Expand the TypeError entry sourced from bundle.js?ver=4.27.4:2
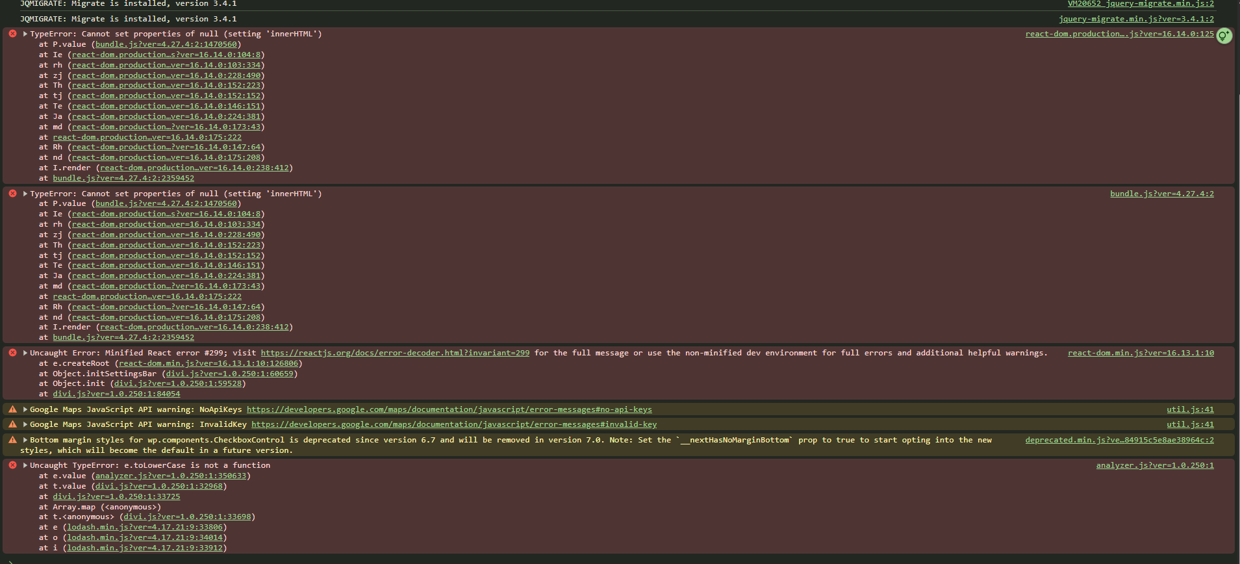 click(x=25, y=194)
